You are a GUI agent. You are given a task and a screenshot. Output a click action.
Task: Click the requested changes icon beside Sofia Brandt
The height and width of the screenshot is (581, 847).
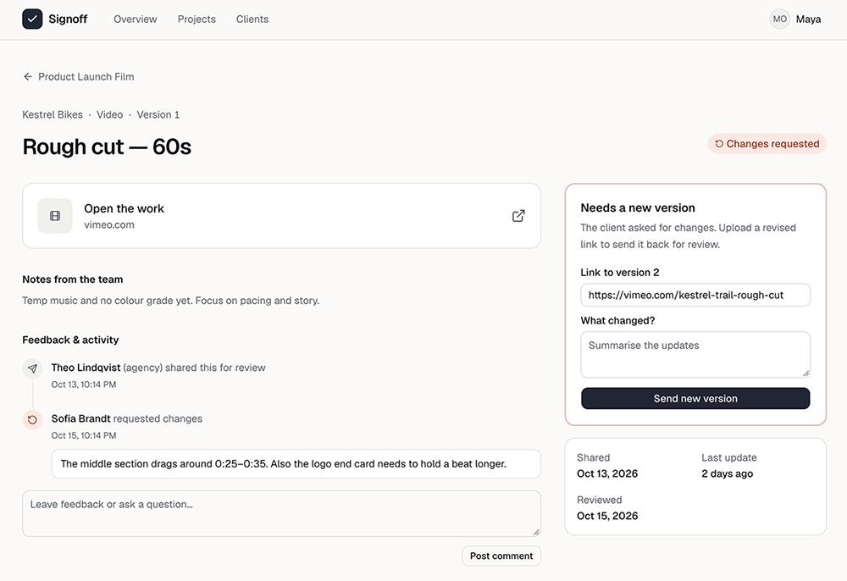tap(32, 419)
